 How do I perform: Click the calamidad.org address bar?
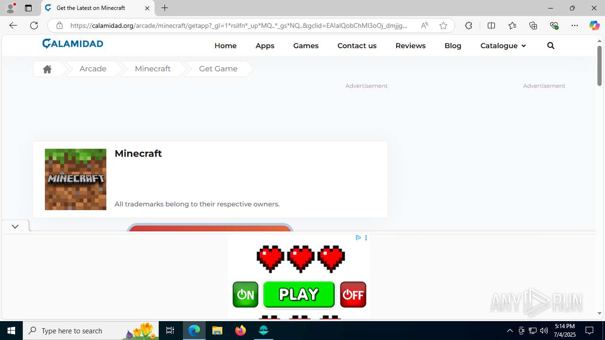tap(239, 25)
